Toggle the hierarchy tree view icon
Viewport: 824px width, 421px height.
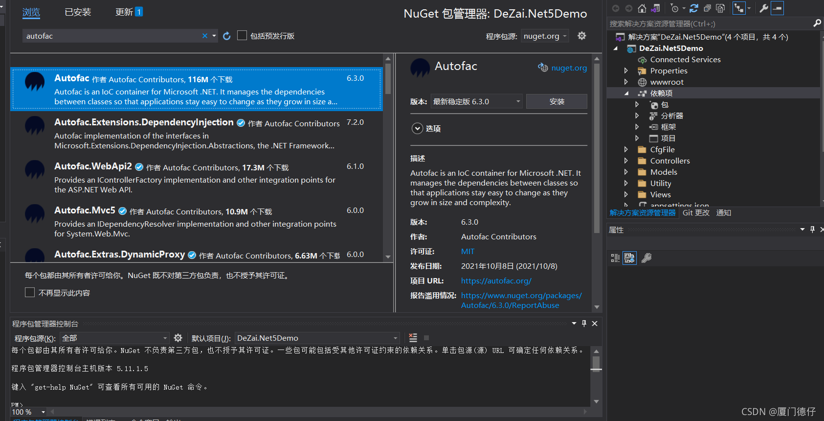(739, 8)
